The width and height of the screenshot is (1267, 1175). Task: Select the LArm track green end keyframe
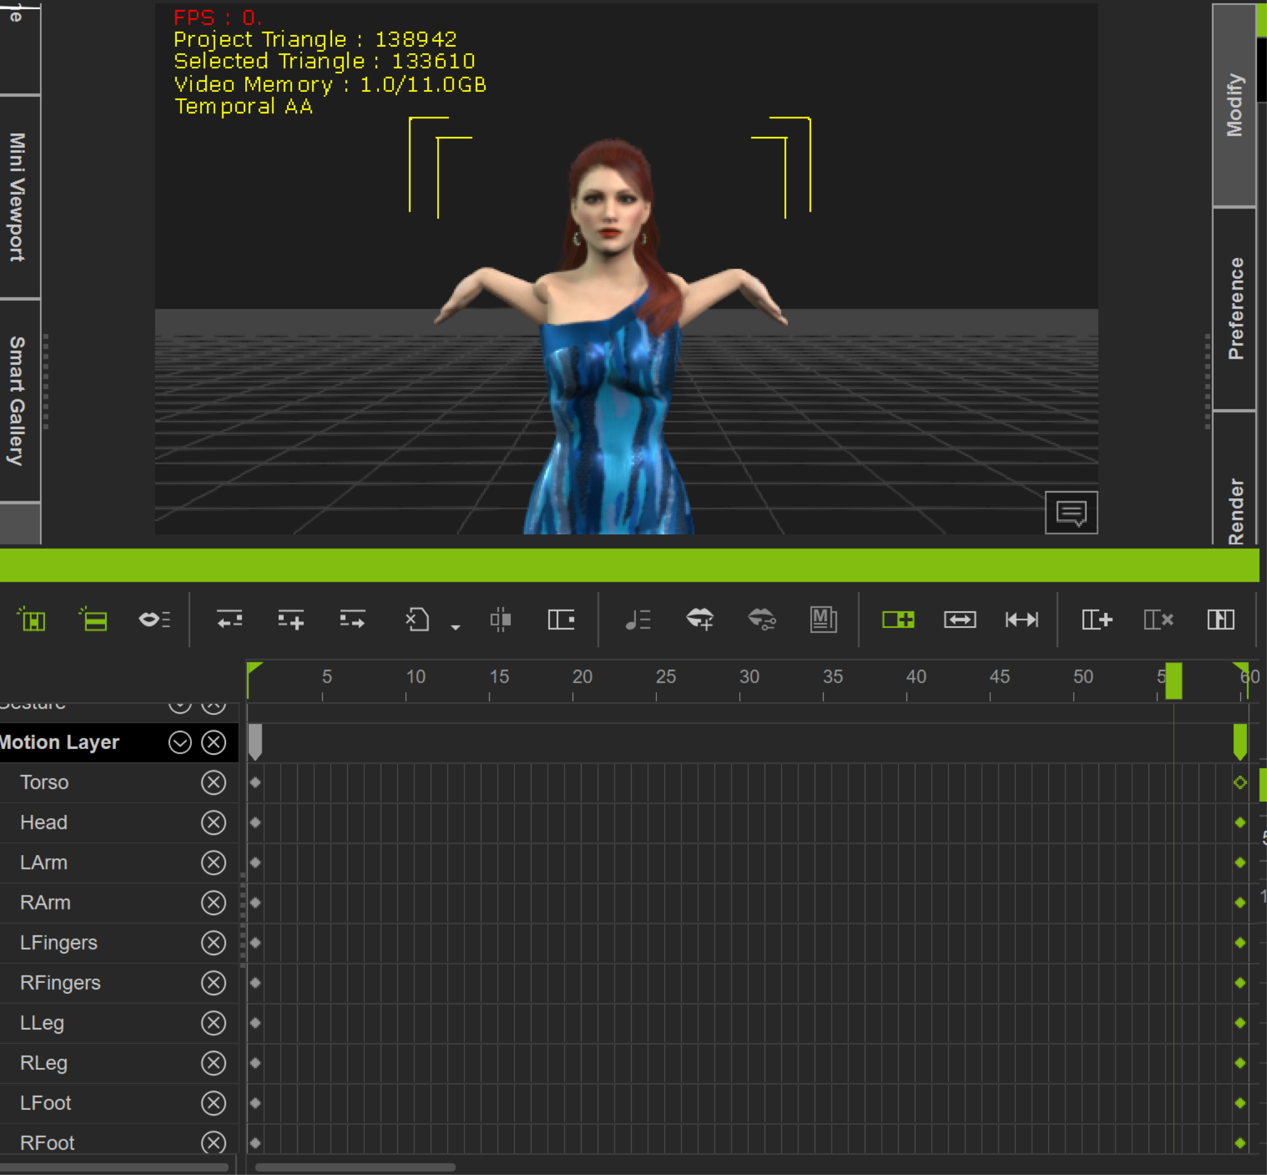tap(1240, 862)
